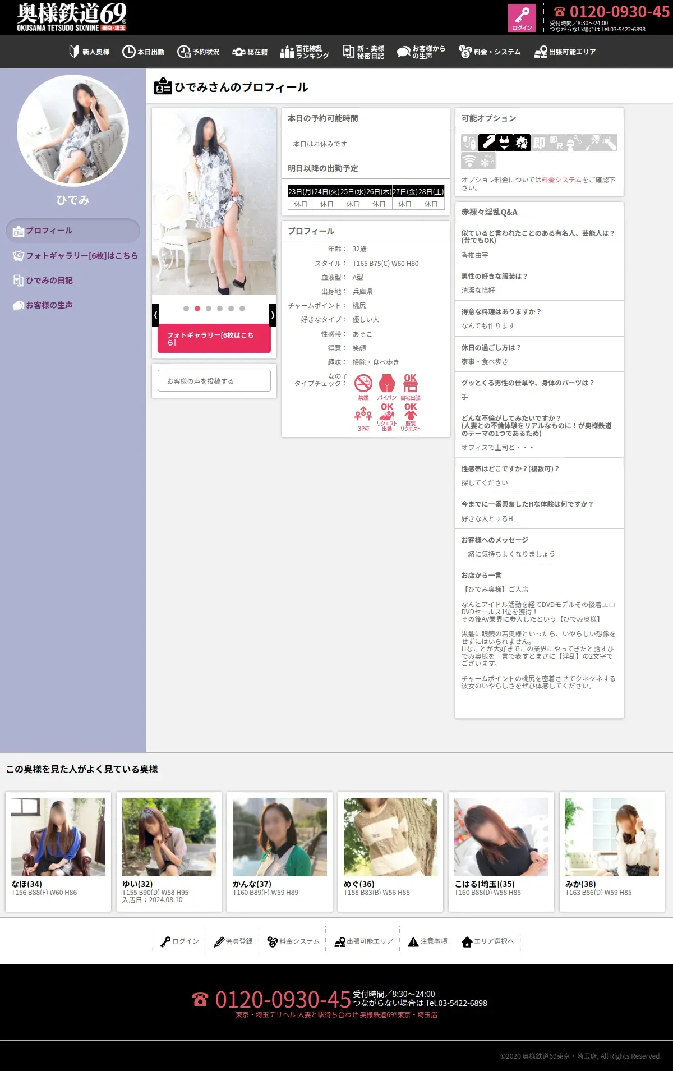Click footer 会員登録 link
The image size is (673, 1071).
point(233,941)
